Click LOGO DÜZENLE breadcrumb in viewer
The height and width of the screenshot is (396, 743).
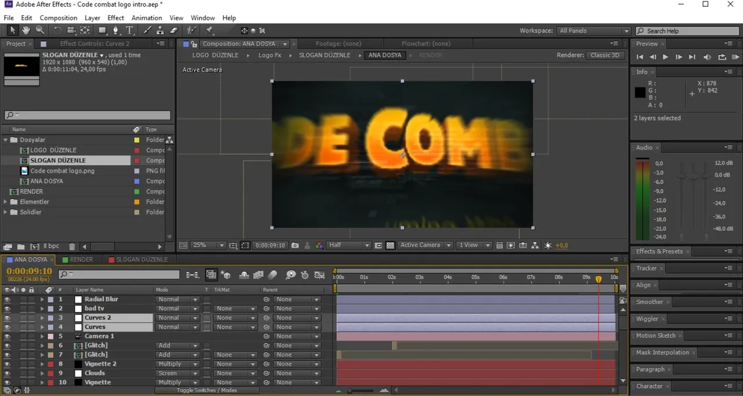[x=215, y=55]
